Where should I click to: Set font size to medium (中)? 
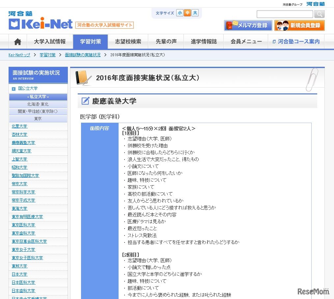pos(187,13)
